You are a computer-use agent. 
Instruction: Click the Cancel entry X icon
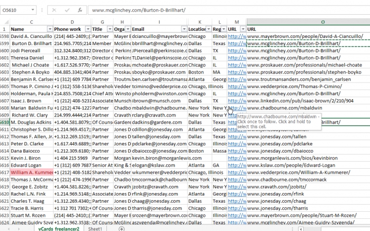click(55, 10)
